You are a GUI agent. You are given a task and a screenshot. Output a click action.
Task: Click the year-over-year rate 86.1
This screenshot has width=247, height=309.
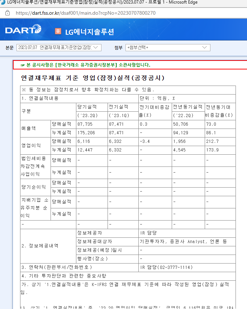point(211,133)
